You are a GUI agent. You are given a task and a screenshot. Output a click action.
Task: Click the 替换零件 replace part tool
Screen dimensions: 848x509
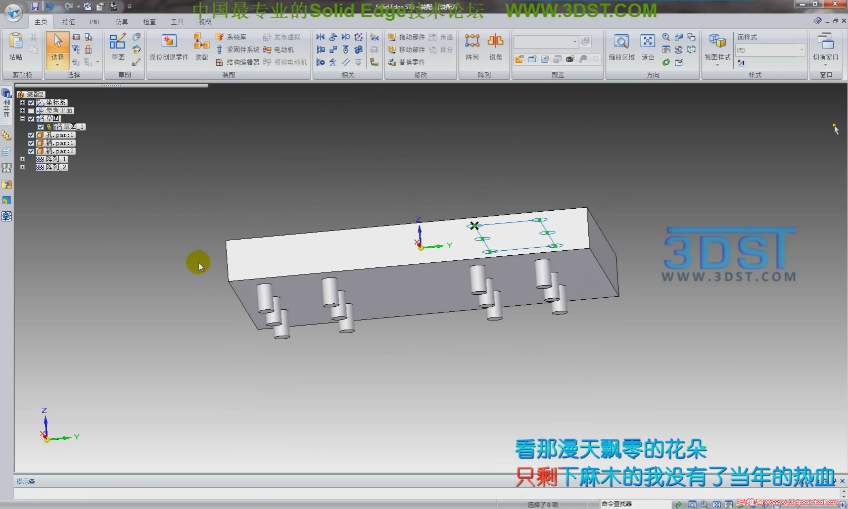coord(406,62)
